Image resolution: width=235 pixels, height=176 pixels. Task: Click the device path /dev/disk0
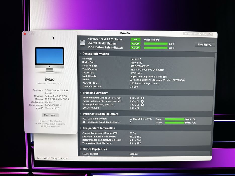tap(136, 63)
